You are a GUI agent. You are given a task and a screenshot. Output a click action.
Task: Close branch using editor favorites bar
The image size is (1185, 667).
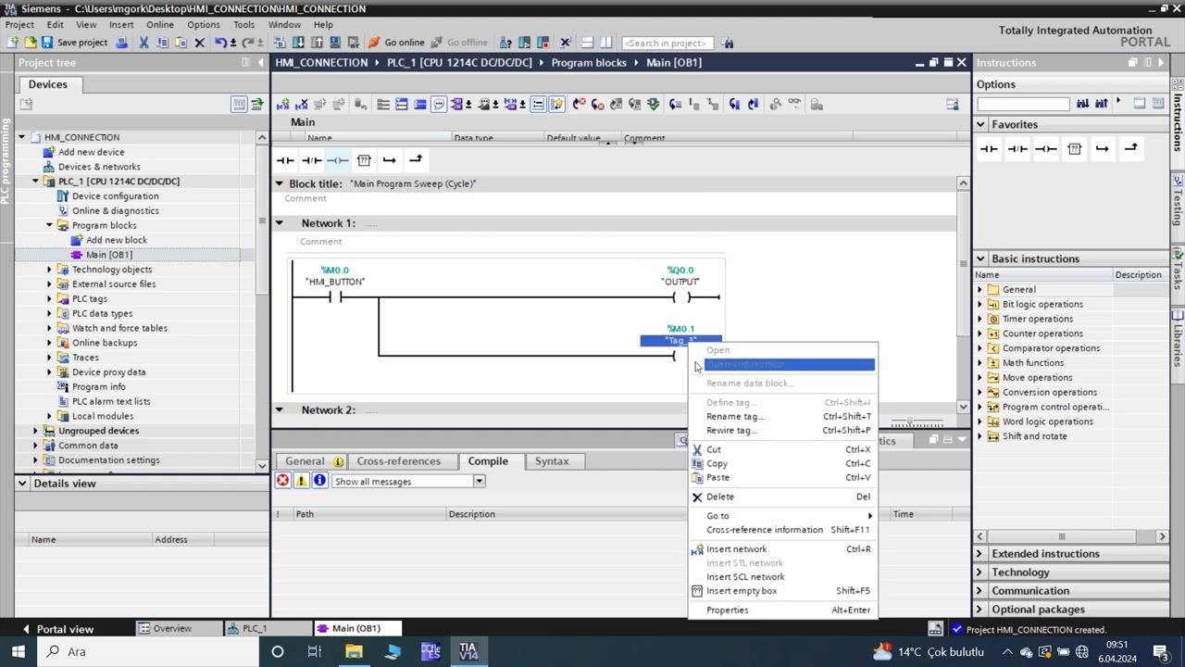416,159
